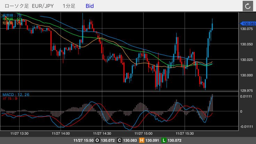This screenshot has height=144, width=256.
Task: Tap the orange H high price badge
Action: pyautogui.click(x=142, y=140)
